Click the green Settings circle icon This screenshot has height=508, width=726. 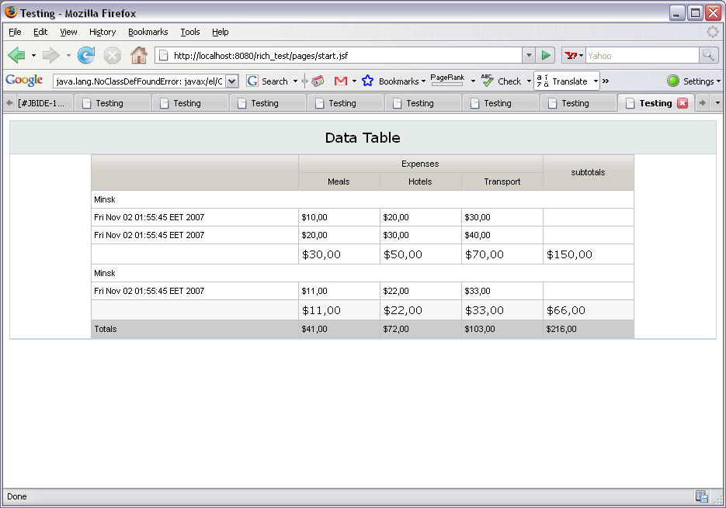coord(672,81)
